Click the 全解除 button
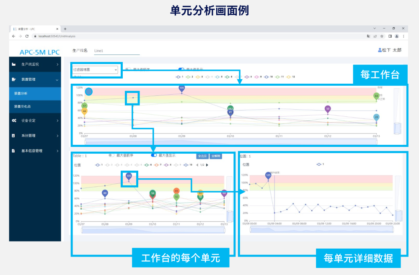Screen dimensions: 419x275 pos(216,156)
